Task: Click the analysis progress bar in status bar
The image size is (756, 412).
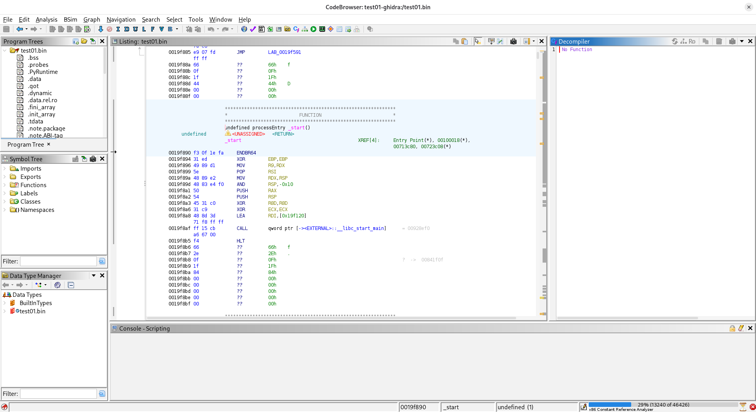Action: click(x=663, y=405)
